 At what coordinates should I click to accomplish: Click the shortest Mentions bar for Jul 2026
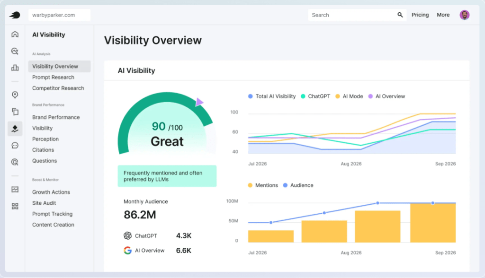[270, 236]
